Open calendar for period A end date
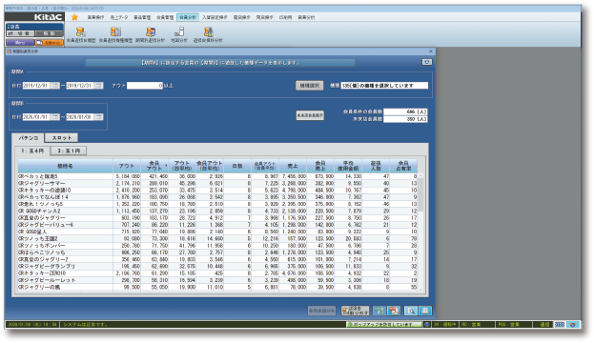The width and height of the screenshot is (594, 343). tap(98, 86)
